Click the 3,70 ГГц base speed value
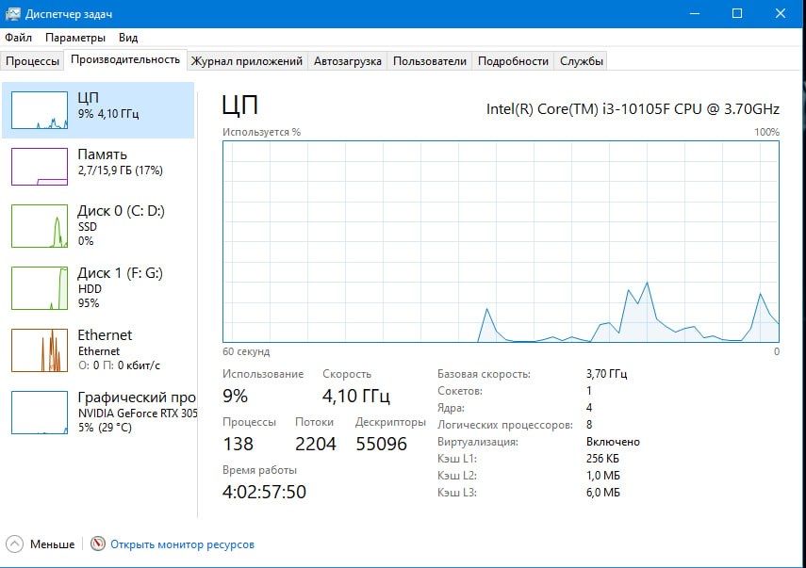Viewport: 806px width, 568px height. 606,373
